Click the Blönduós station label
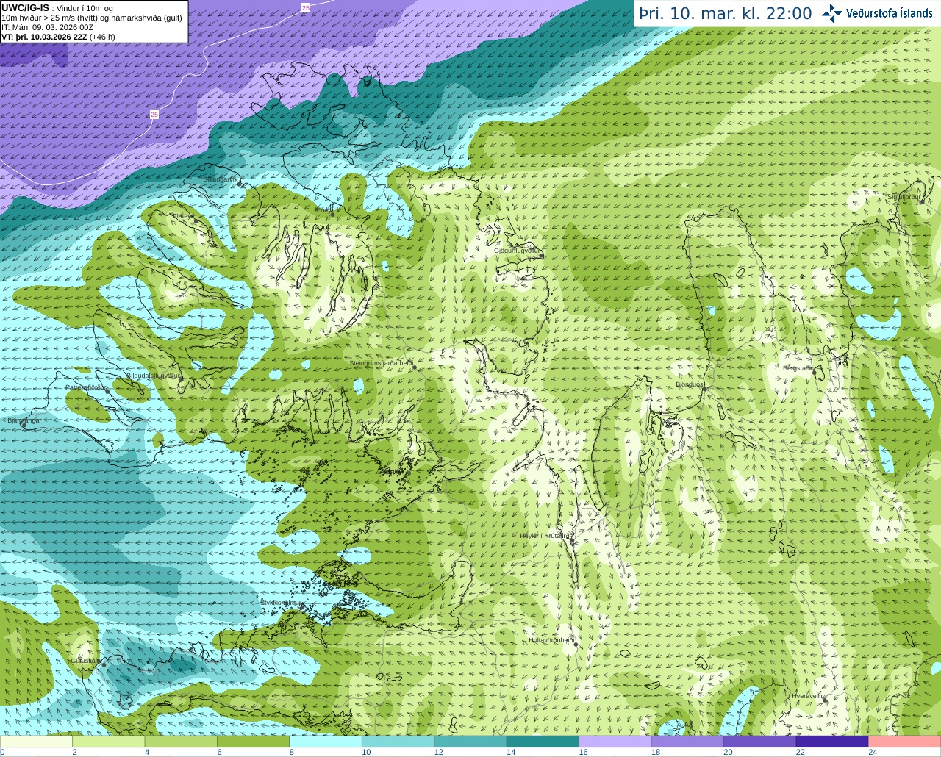941x757 pixels. coord(689,384)
